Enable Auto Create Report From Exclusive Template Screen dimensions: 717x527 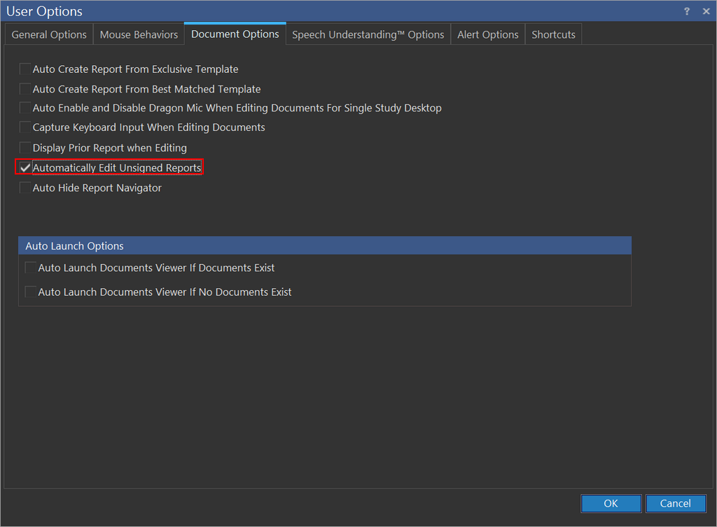click(x=25, y=69)
